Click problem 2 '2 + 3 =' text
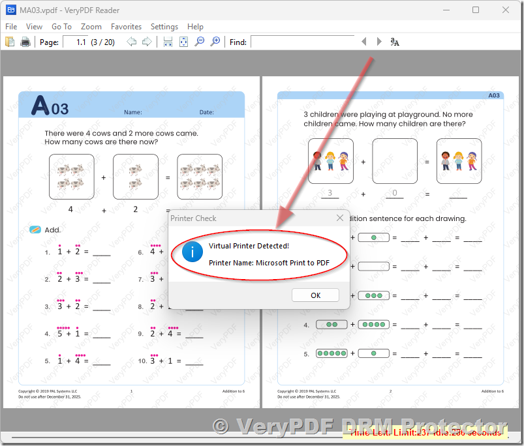 72,279
